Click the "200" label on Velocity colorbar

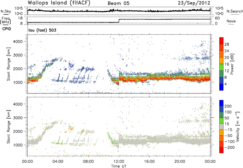(x=228, y=106)
